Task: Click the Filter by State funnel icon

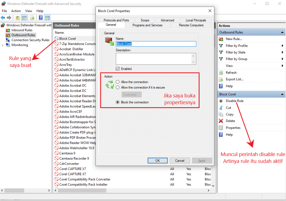Action: click(x=221, y=52)
